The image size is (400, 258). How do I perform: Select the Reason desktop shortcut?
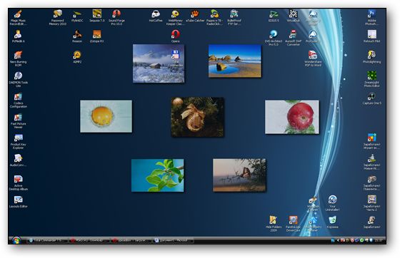[x=77, y=36]
